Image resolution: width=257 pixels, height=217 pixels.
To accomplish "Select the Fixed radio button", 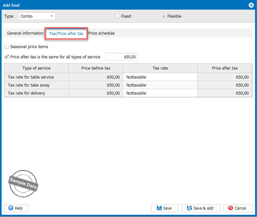I will [117, 16].
